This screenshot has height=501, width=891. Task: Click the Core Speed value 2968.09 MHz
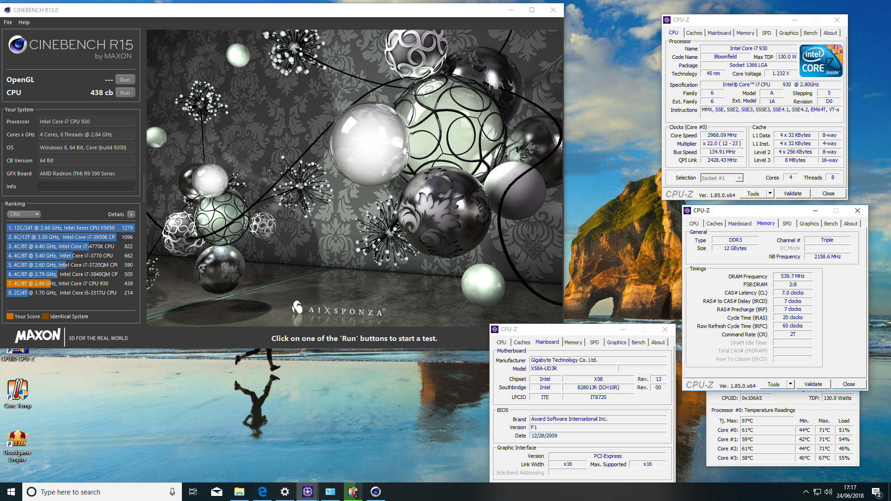(x=722, y=135)
